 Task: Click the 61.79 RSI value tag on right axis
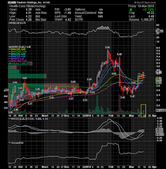click(x=159, y=31)
